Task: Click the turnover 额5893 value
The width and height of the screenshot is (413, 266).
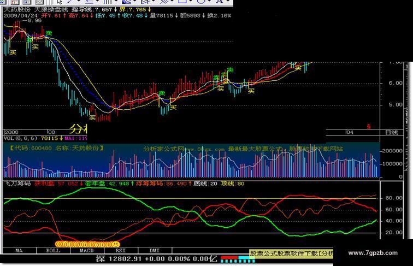Action: (191, 15)
